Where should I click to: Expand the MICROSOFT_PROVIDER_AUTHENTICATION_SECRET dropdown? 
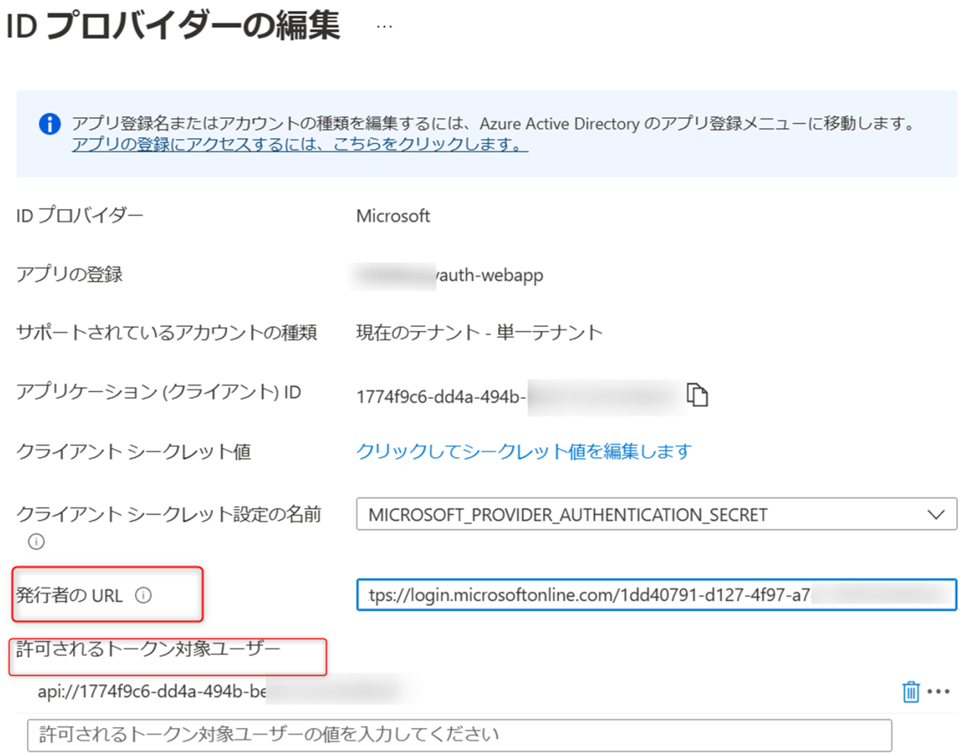[935, 515]
